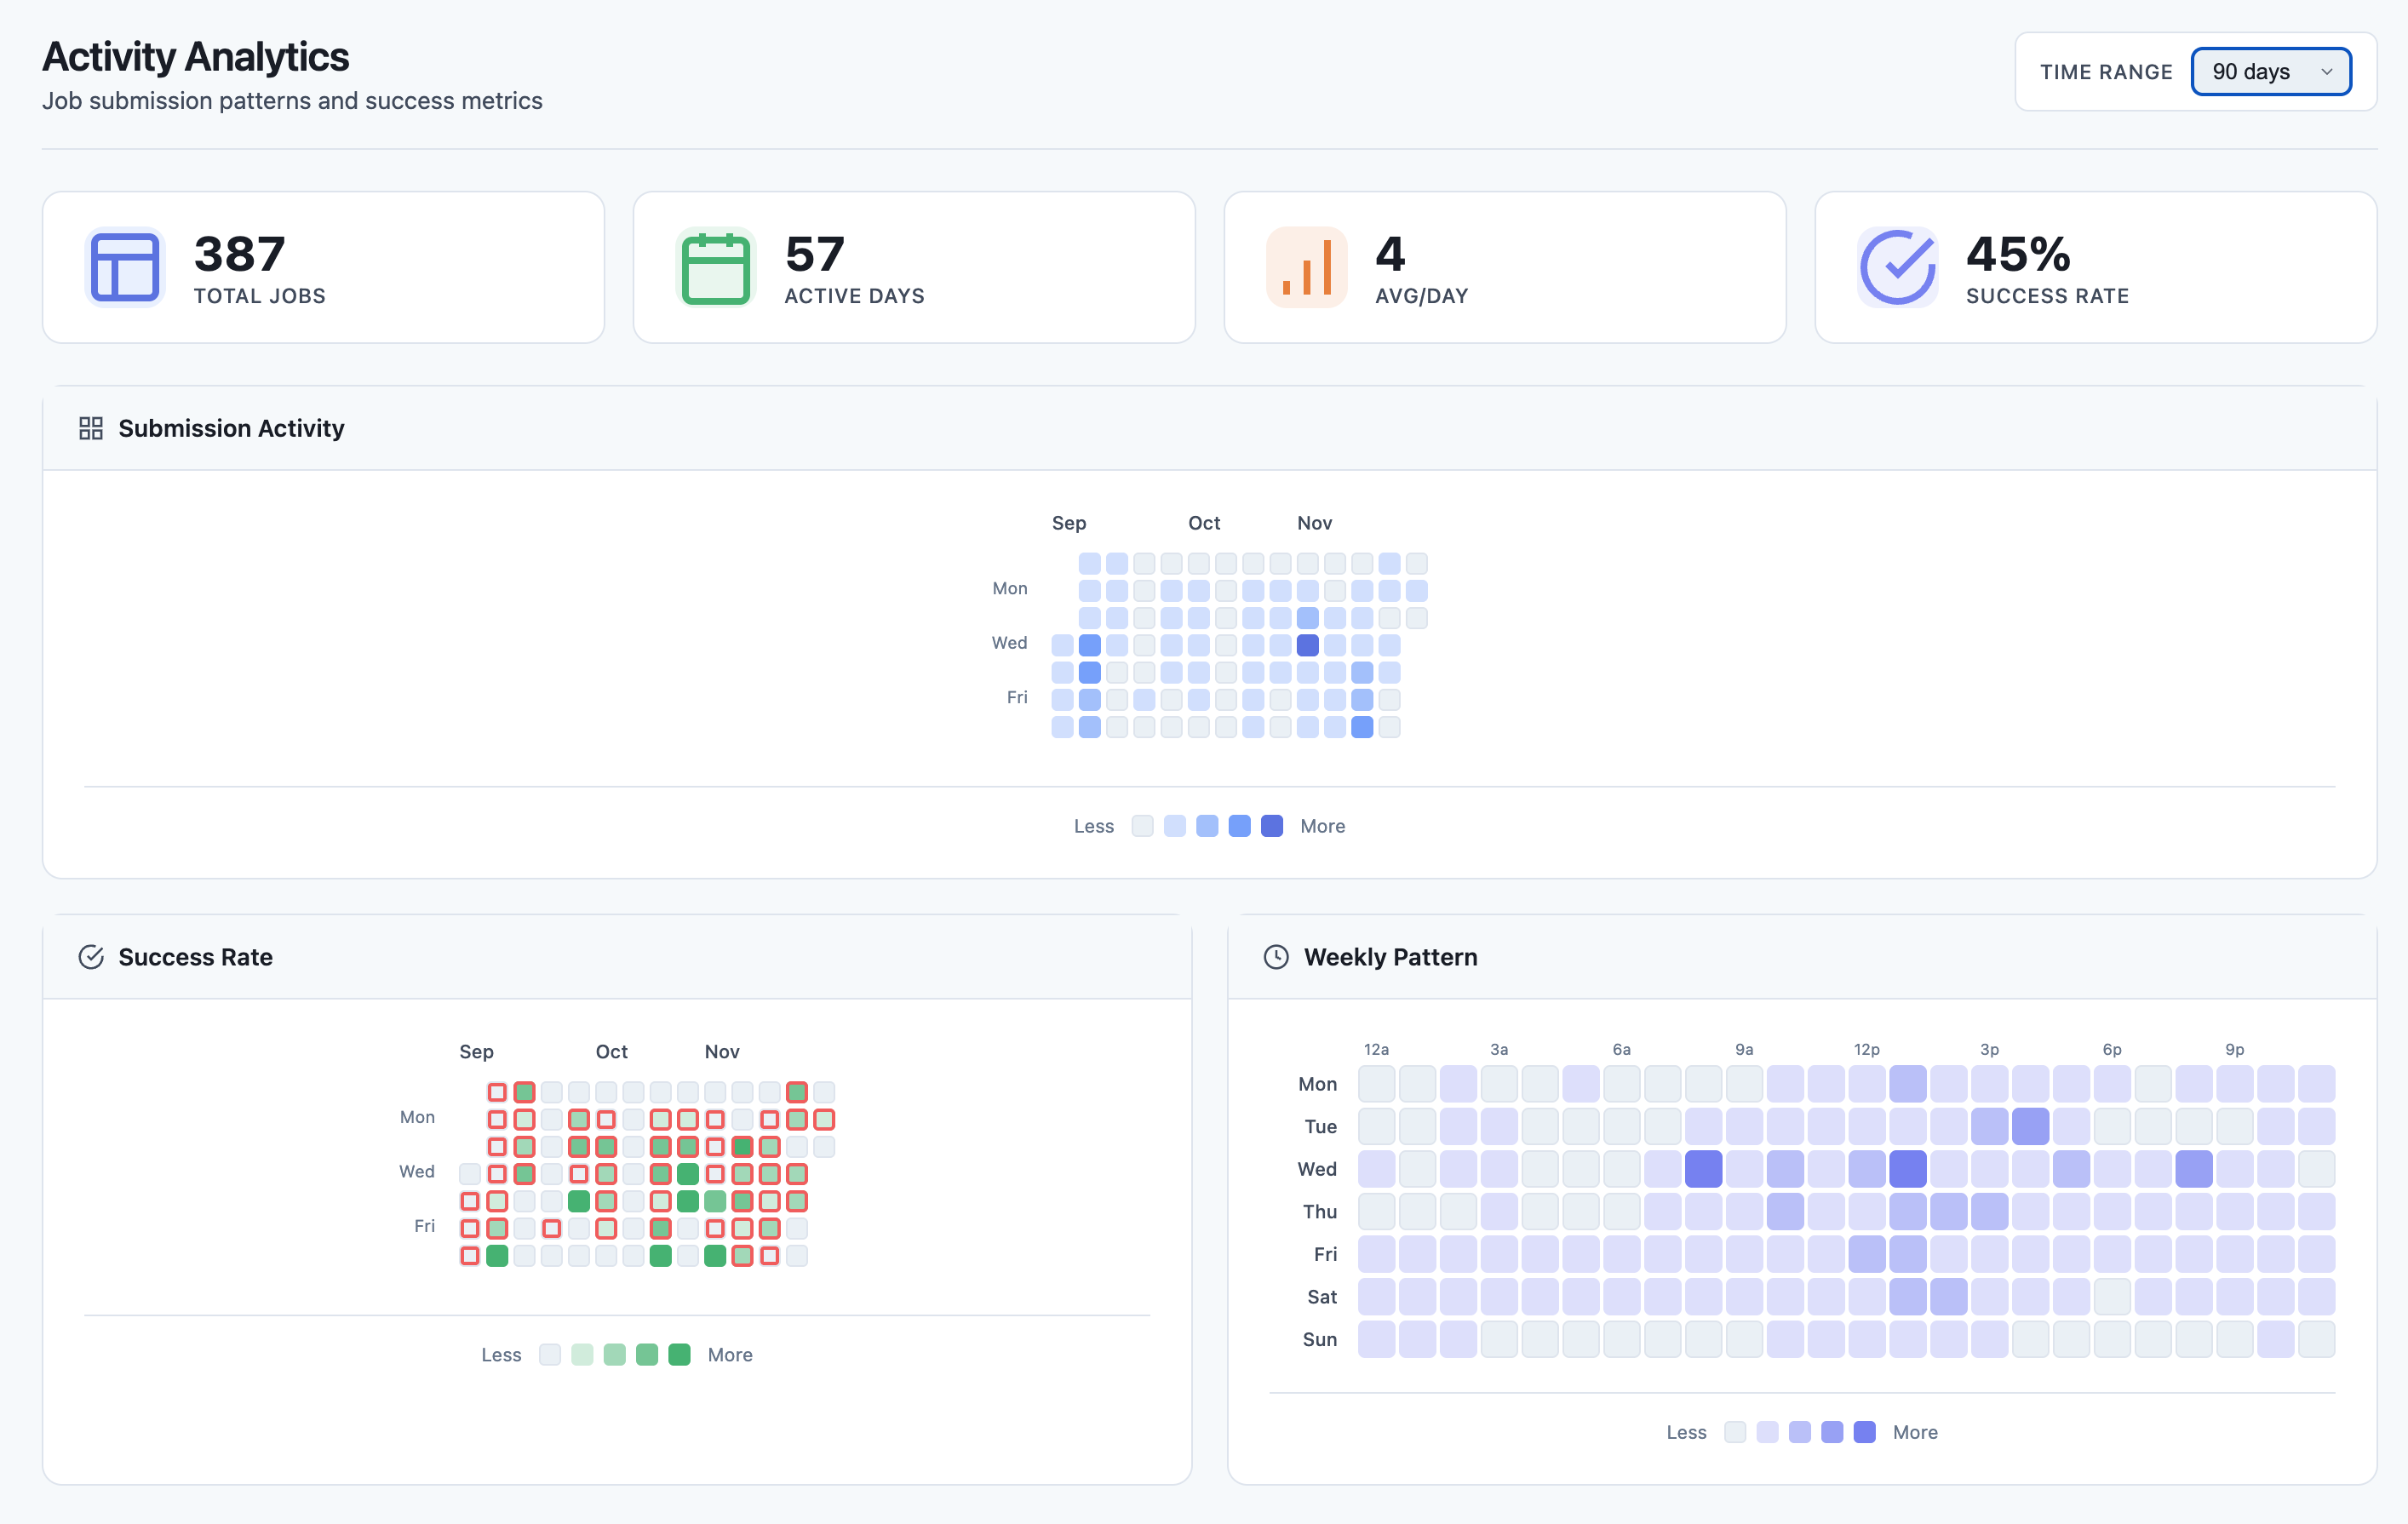Viewport: 2408px width, 1524px height.
Task: Click the darkest green swatch in Success Rate legend
Action: point(679,1355)
